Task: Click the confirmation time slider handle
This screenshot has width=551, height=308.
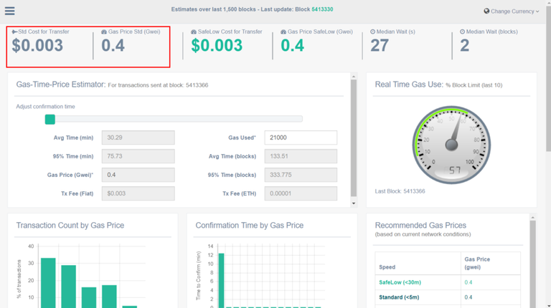Action: click(50, 120)
